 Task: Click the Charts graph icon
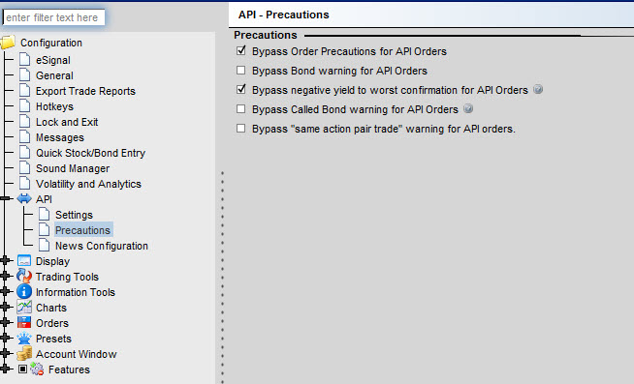point(24,308)
